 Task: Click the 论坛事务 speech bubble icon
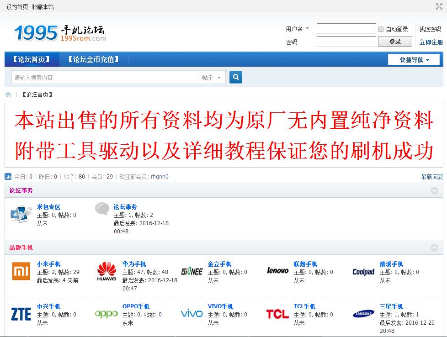click(102, 209)
